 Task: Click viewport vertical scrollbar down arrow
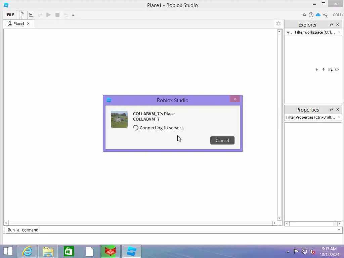click(x=279, y=218)
